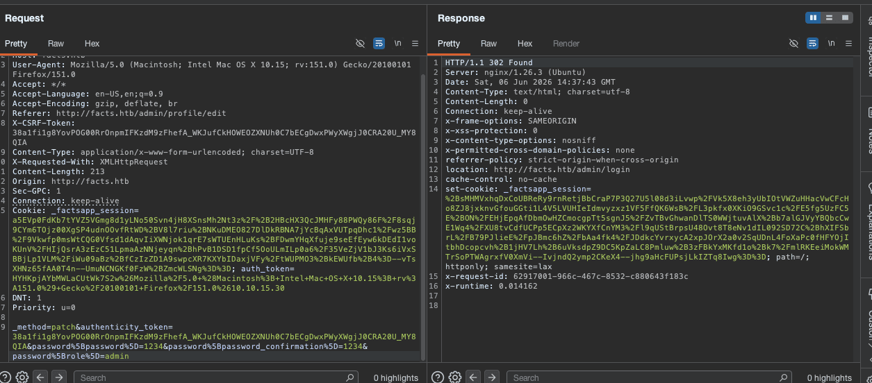Click the 'Priority: u=0' request header
This screenshot has height=383, width=872.
(x=44, y=307)
